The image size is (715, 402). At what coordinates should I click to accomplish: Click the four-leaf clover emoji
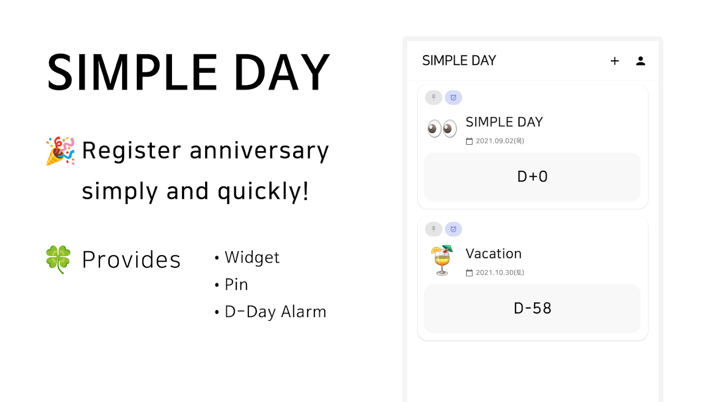click(59, 259)
